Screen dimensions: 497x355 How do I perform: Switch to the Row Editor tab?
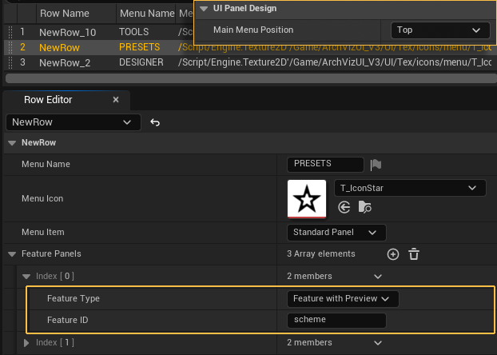pyautogui.click(x=48, y=100)
